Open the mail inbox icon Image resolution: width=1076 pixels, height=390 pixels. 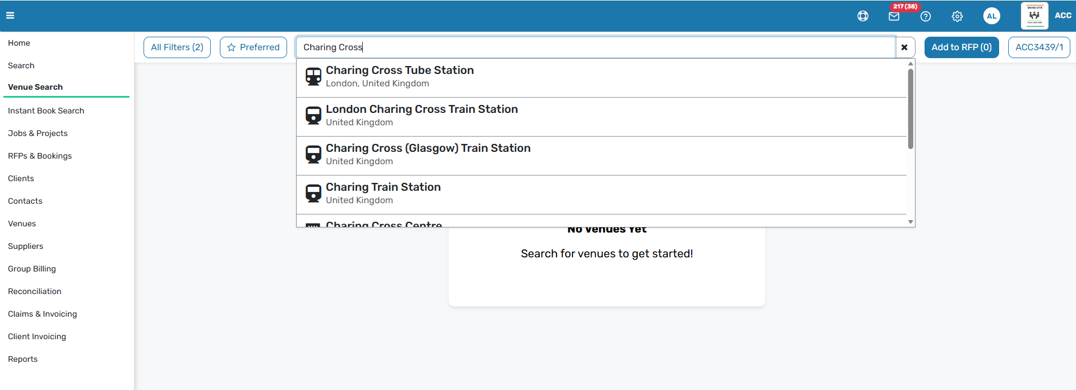pos(894,16)
